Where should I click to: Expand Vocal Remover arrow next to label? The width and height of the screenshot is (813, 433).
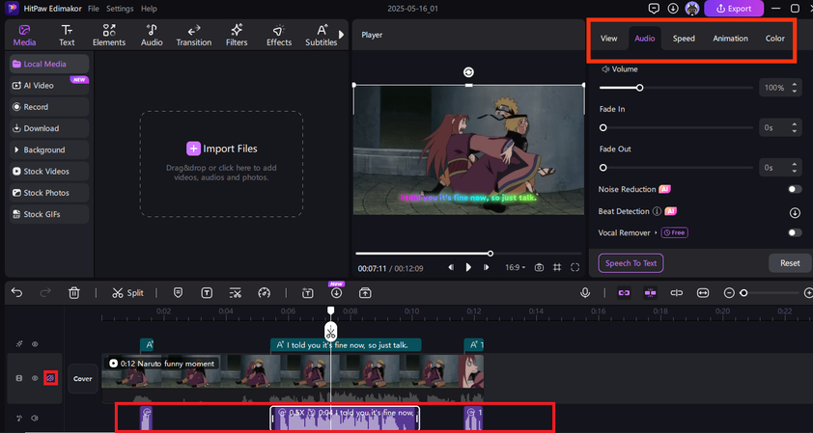pyautogui.click(x=656, y=233)
